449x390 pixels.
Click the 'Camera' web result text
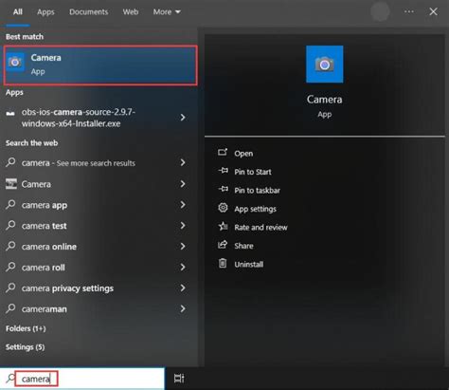(x=36, y=184)
